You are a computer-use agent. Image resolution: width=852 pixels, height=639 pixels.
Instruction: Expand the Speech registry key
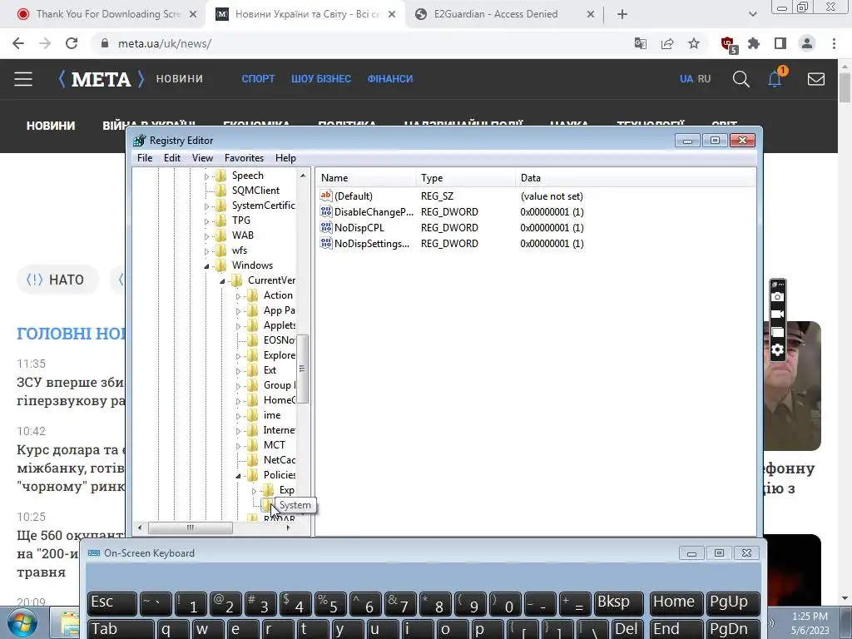point(206,176)
